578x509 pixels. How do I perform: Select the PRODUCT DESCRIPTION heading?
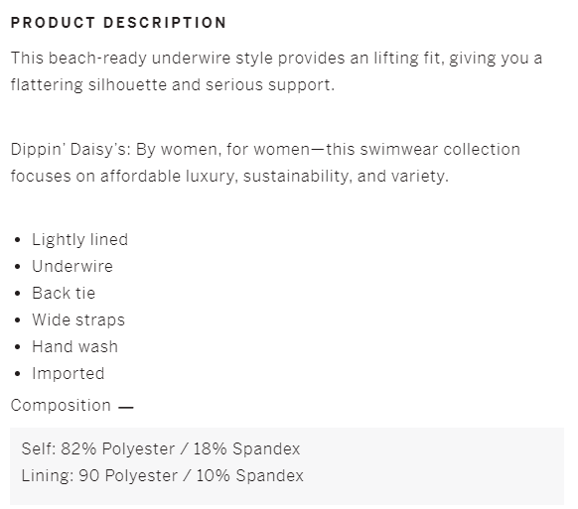[118, 23]
